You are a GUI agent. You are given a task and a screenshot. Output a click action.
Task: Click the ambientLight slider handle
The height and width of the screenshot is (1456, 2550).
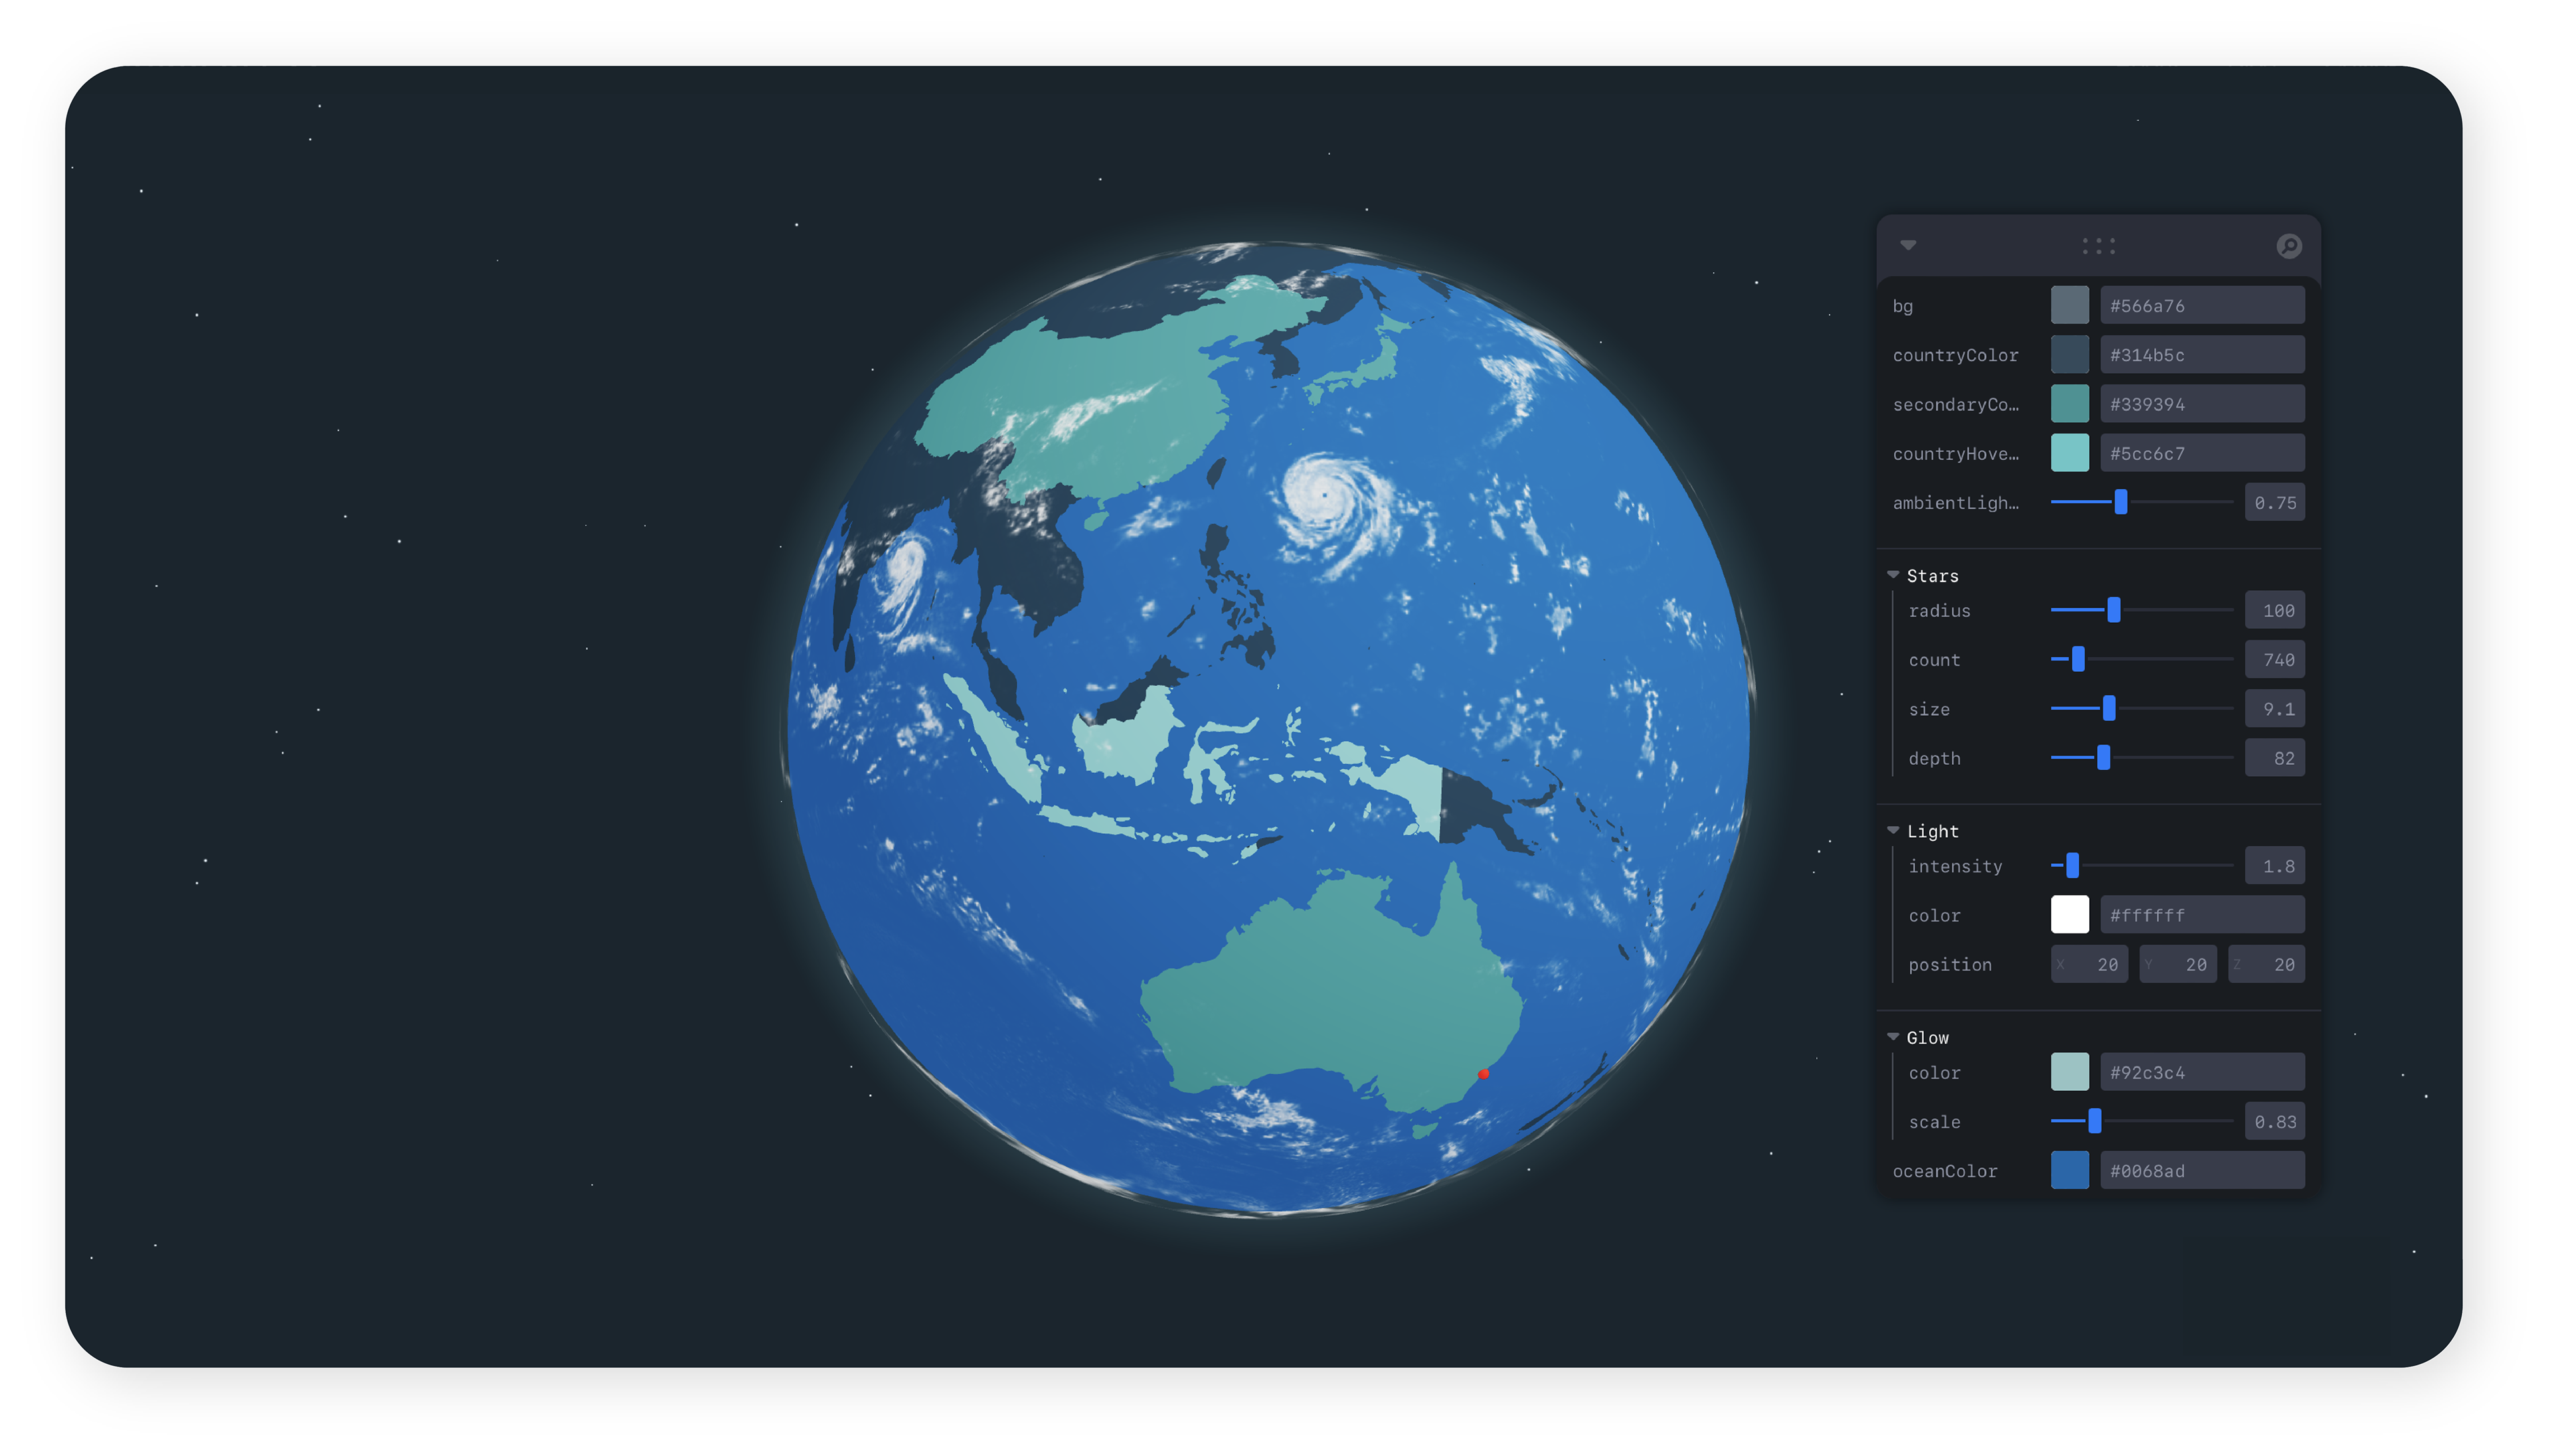pyautogui.click(x=2120, y=502)
